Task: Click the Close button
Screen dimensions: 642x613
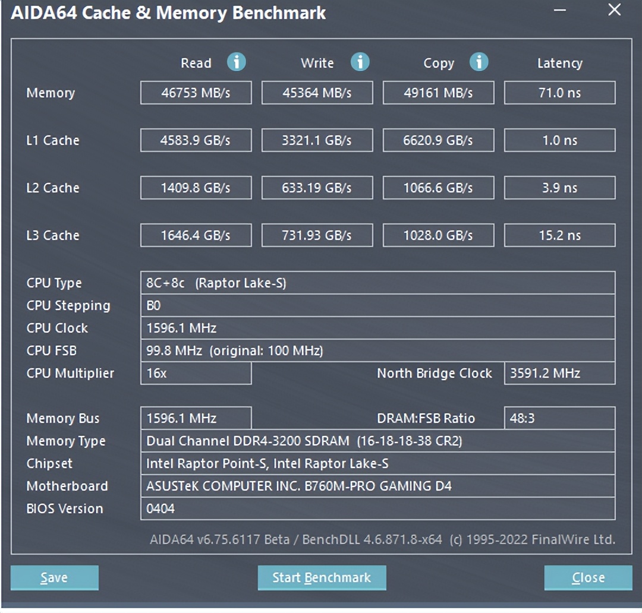Action: (x=587, y=577)
